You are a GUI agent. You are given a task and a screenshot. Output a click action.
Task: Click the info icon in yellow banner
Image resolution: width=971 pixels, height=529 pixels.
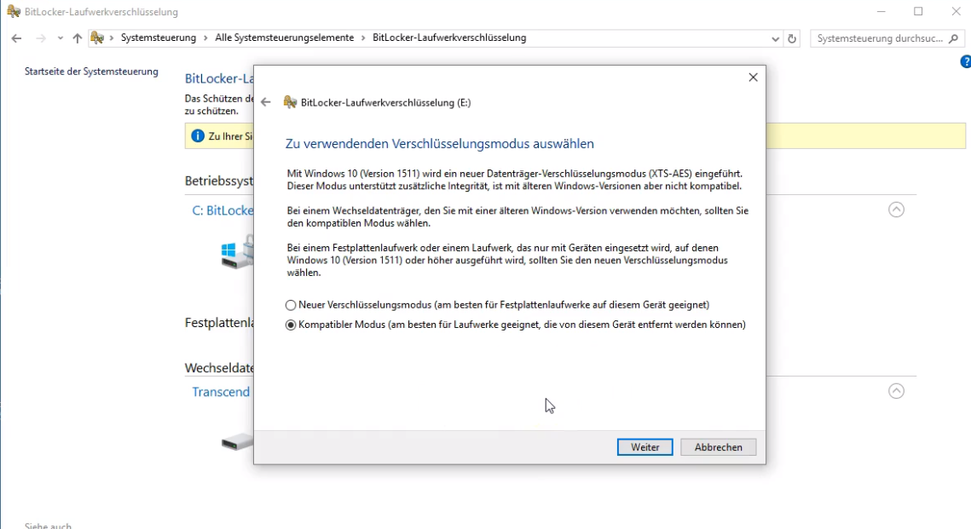pos(198,136)
